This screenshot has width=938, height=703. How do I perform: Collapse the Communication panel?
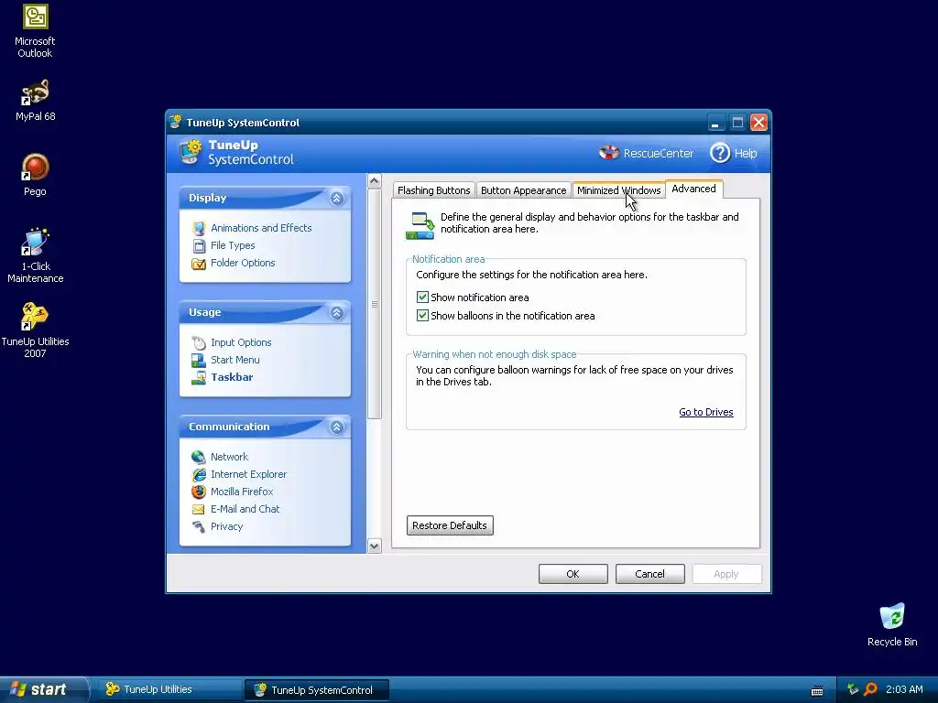[337, 427]
